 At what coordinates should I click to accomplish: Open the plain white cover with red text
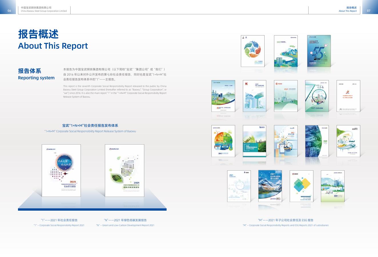coord(348,96)
